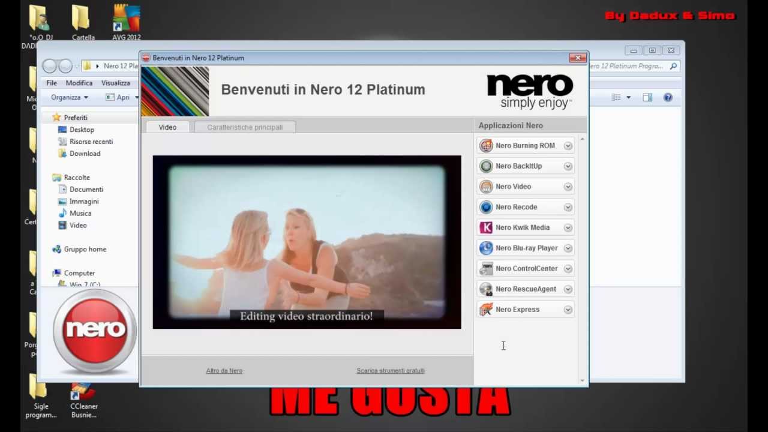Screen dimensions: 768x432
Task: Open AVG 2012 desktop shortcut
Action: coord(126,23)
